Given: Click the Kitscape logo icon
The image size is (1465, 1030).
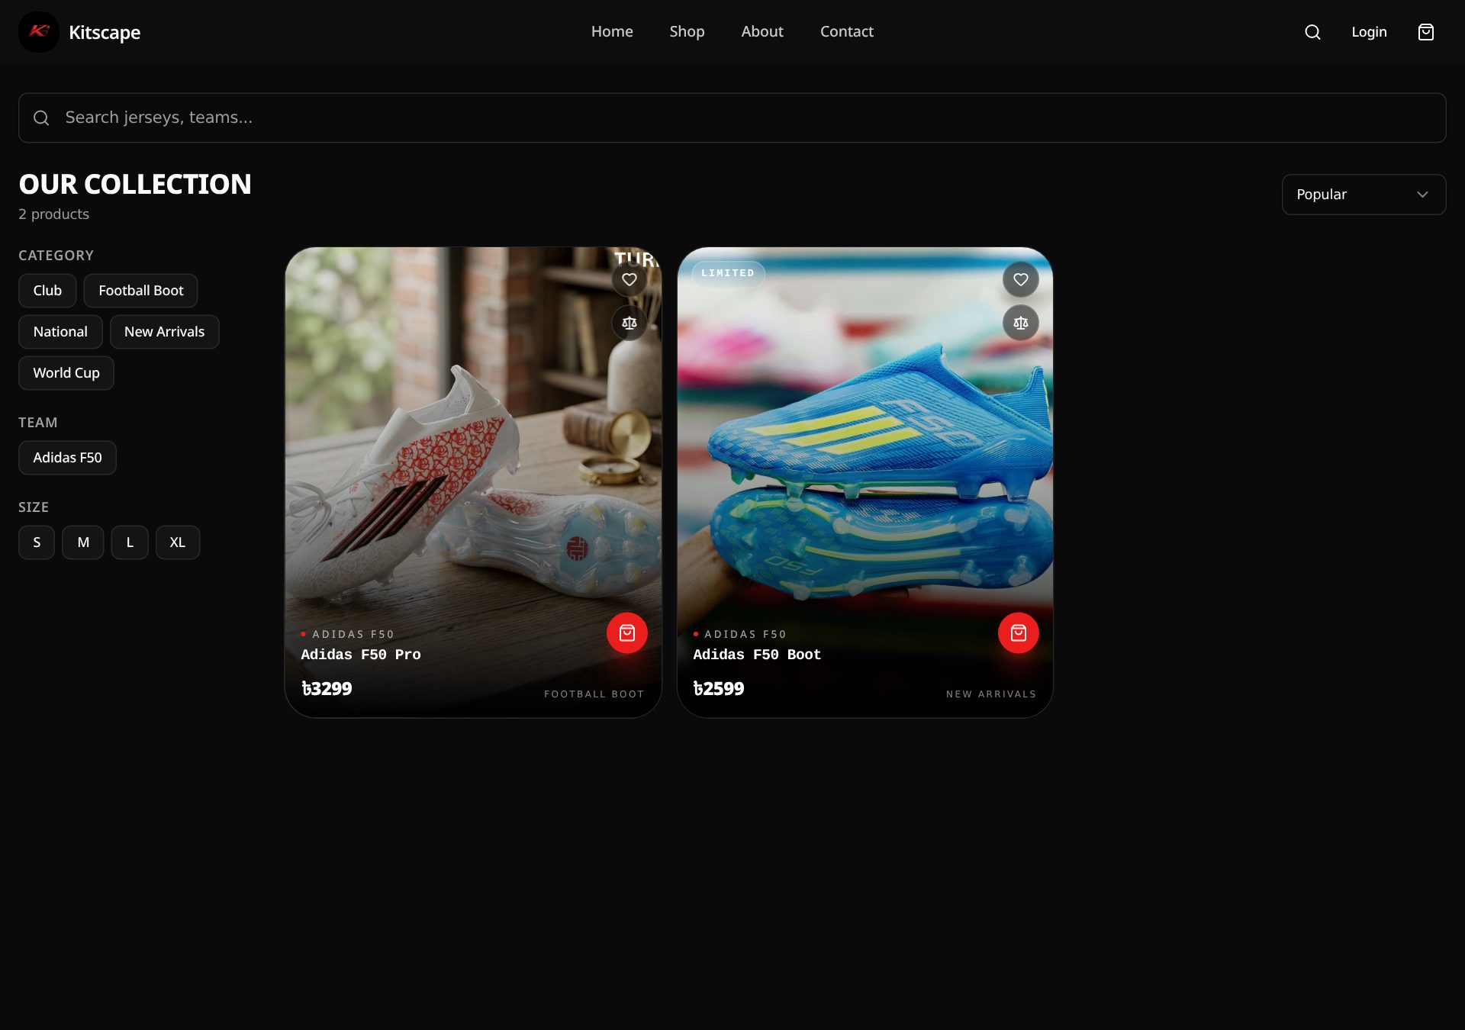Looking at the screenshot, I should coord(39,32).
